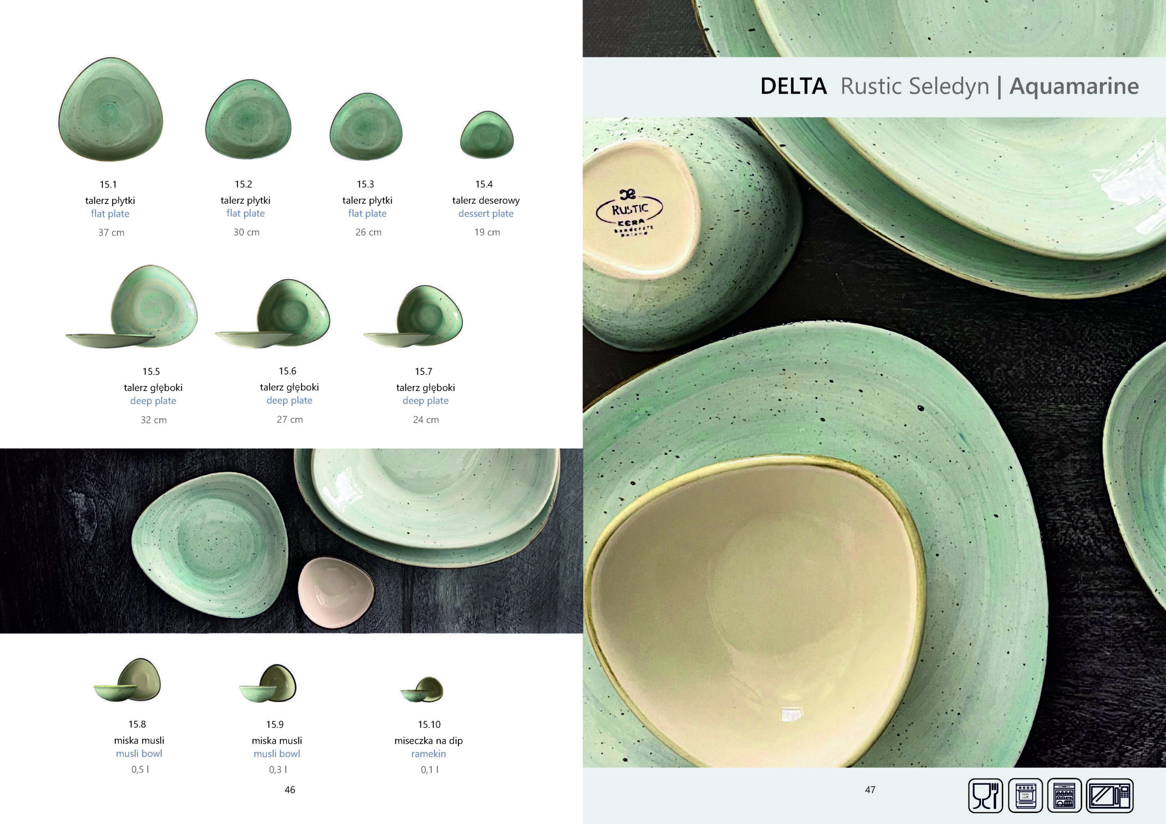Click page number 47

click(x=870, y=789)
